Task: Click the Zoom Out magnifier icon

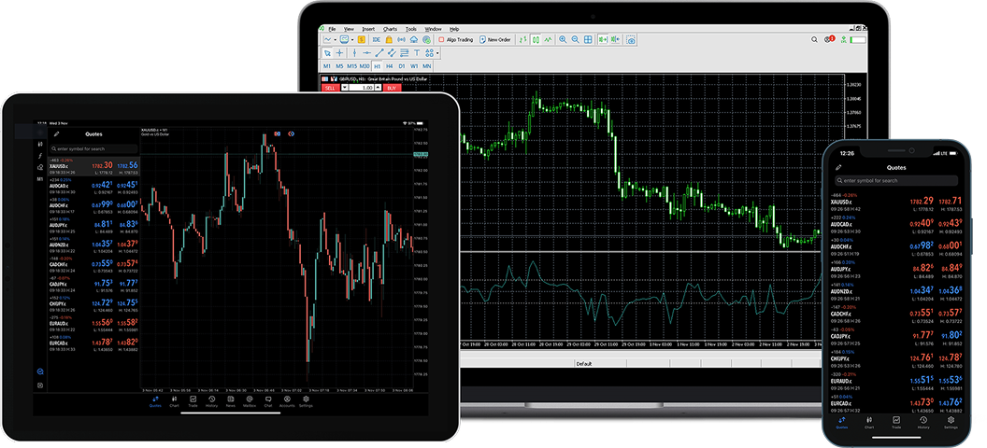Action: (x=576, y=40)
